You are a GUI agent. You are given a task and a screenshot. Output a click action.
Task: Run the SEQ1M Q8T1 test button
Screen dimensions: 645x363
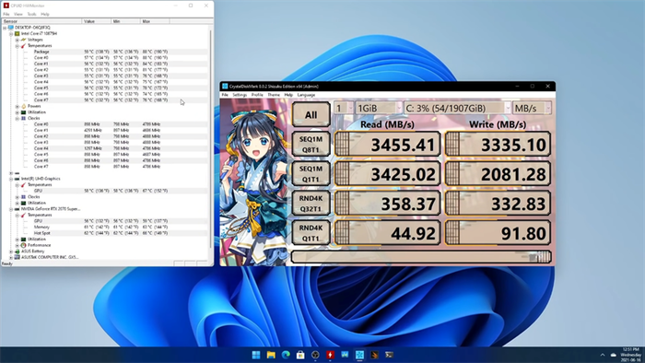(x=311, y=145)
